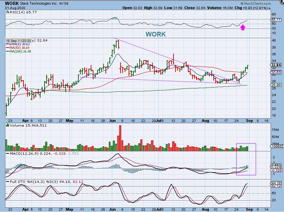Click the MACD black line legend marker
This screenshot has width=284, height=212.
[x=8, y=153]
